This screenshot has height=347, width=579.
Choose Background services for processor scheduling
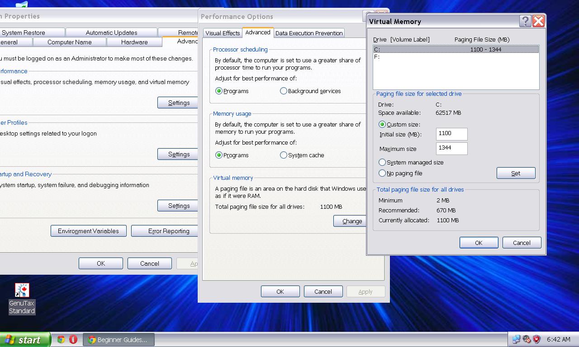(284, 91)
